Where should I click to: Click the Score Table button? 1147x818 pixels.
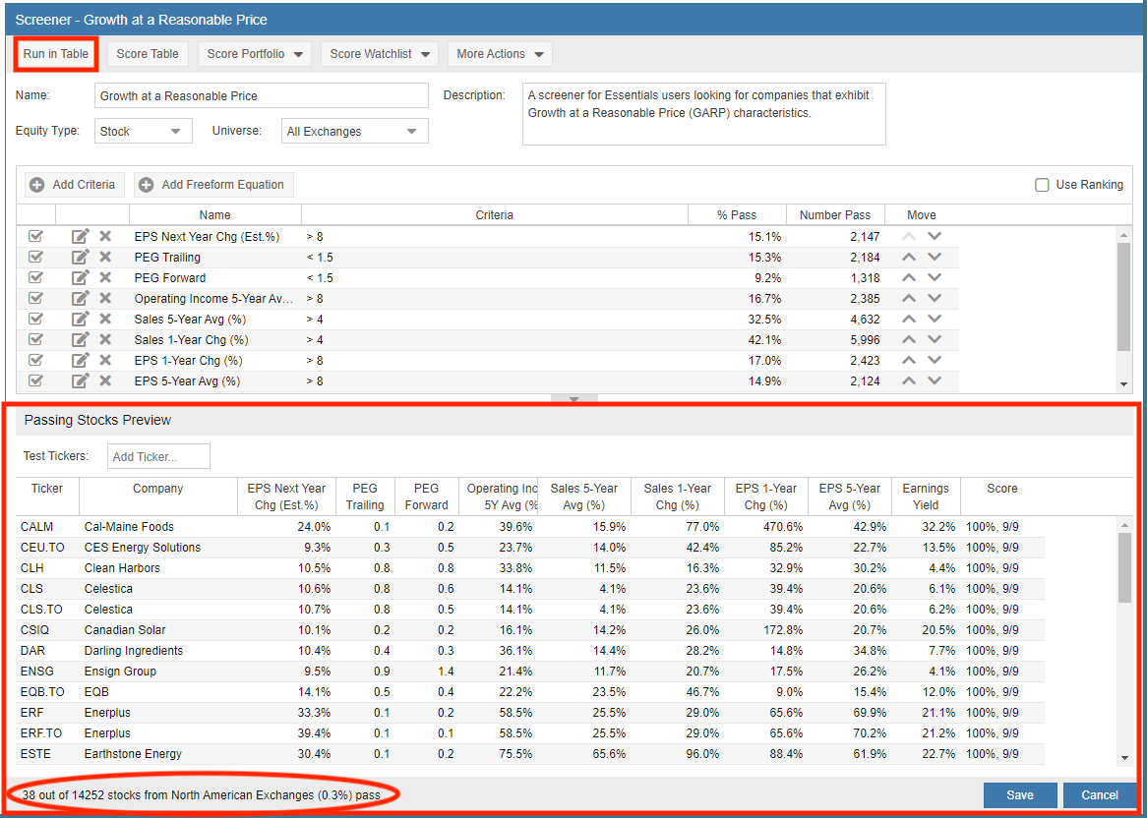[149, 54]
